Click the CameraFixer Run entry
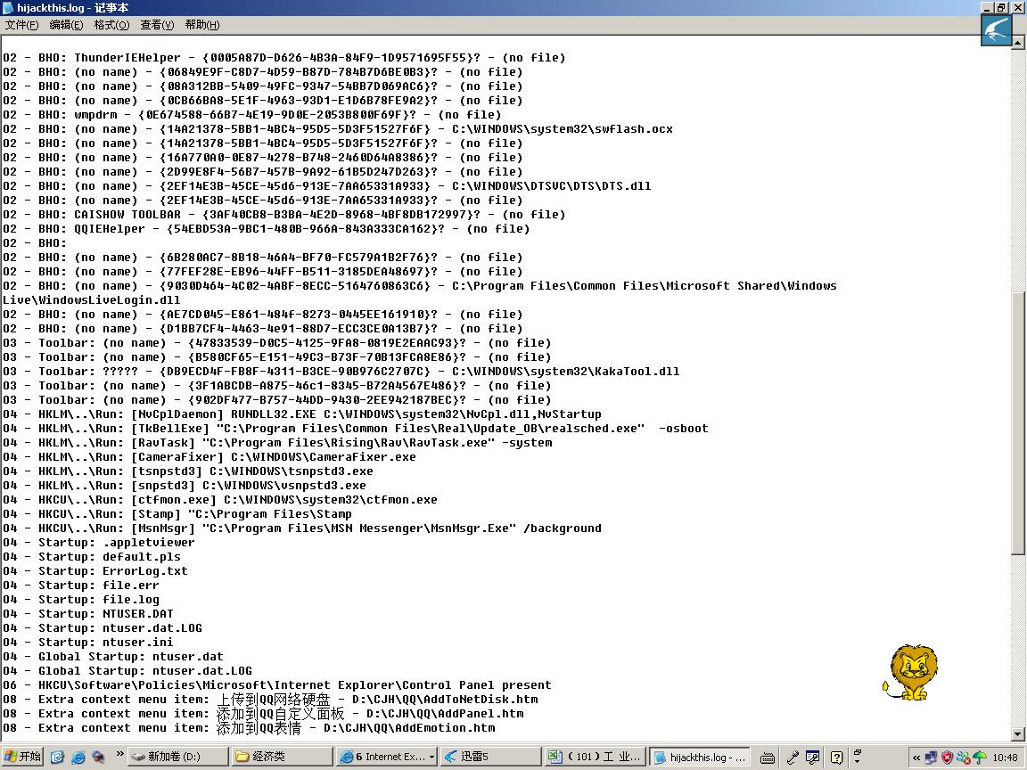Screen dimensions: 1027x770 [x=210, y=458]
